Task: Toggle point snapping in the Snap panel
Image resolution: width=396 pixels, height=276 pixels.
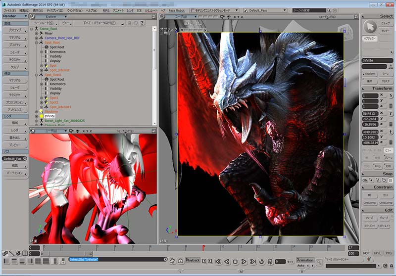Action: pos(371,181)
